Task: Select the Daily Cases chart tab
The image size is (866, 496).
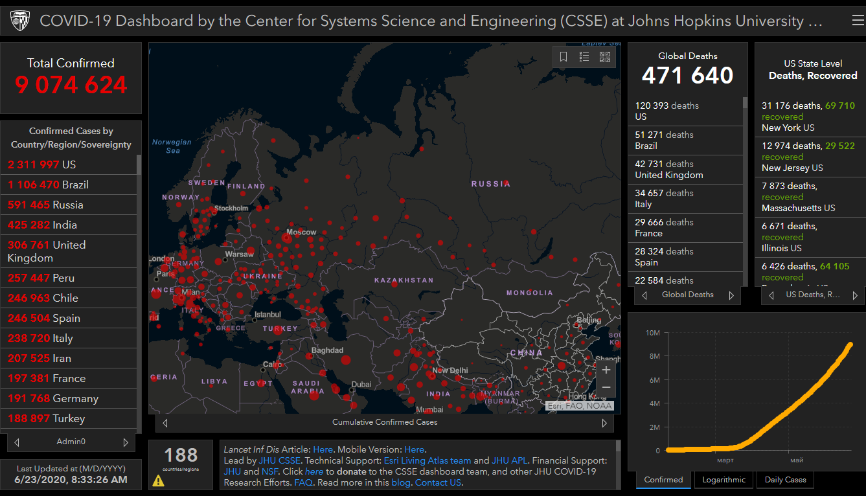Action: tap(785, 480)
